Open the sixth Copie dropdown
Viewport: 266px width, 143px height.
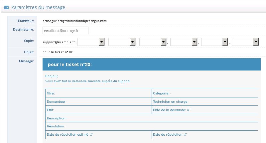tap(245, 42)
